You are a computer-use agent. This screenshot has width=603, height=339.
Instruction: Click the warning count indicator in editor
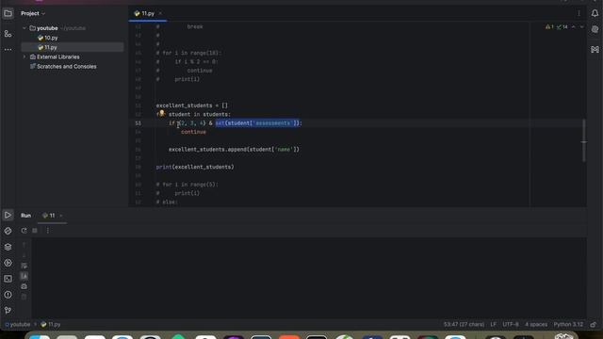549,27
